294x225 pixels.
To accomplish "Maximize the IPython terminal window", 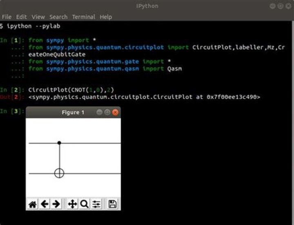I will [281, 6].
